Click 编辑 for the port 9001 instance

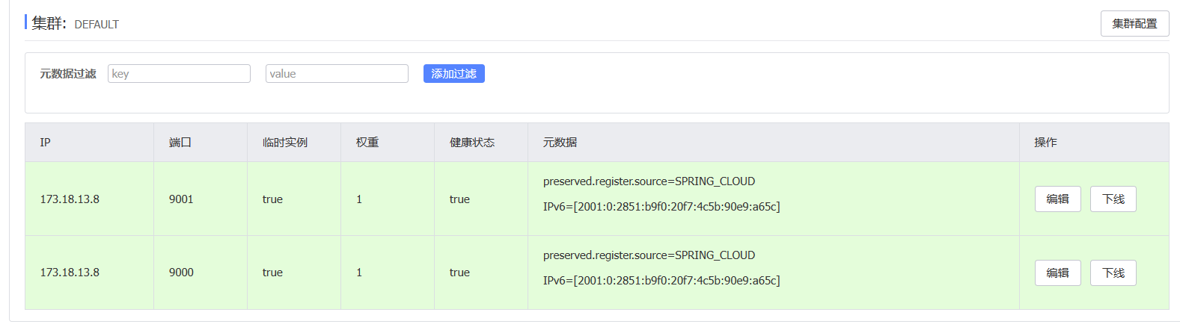1057,199
